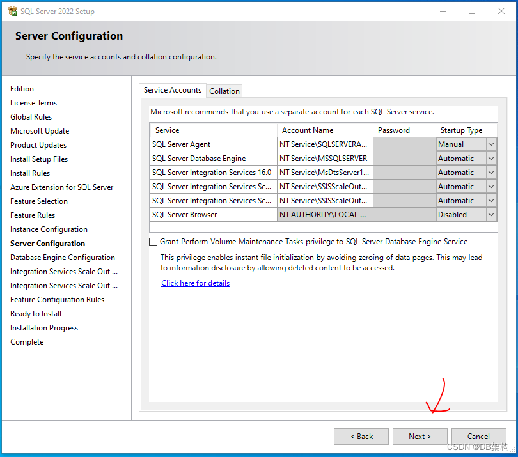Image resolution: width=518 pixels, height=457 pixels.
Task: Click the Back button
Action: point(361,436)
